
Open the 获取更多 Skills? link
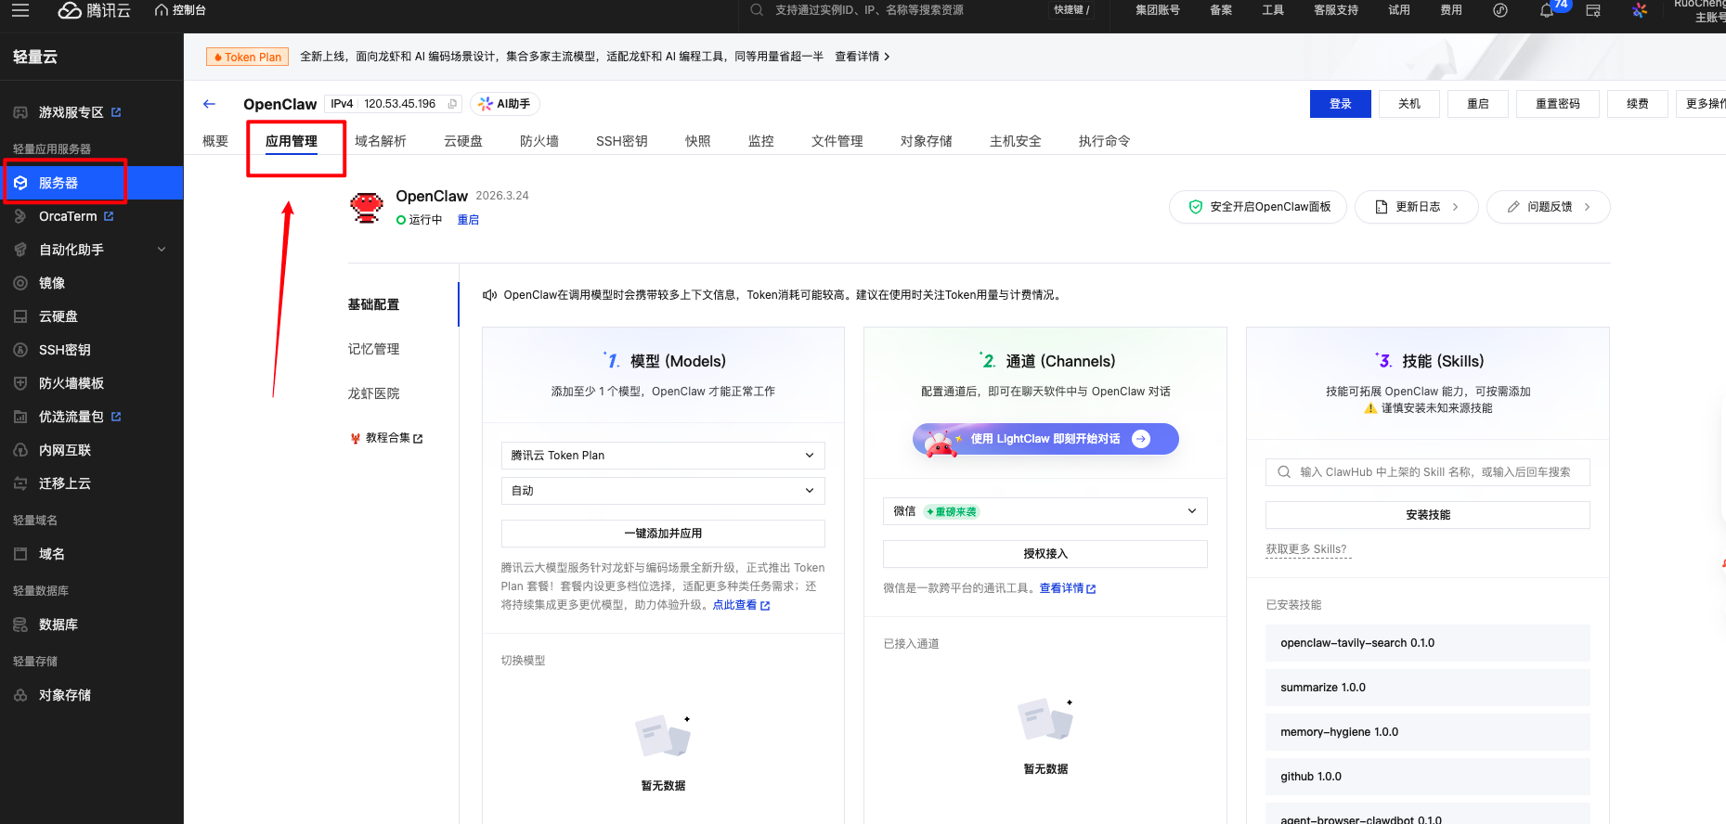pos(1306,549)
